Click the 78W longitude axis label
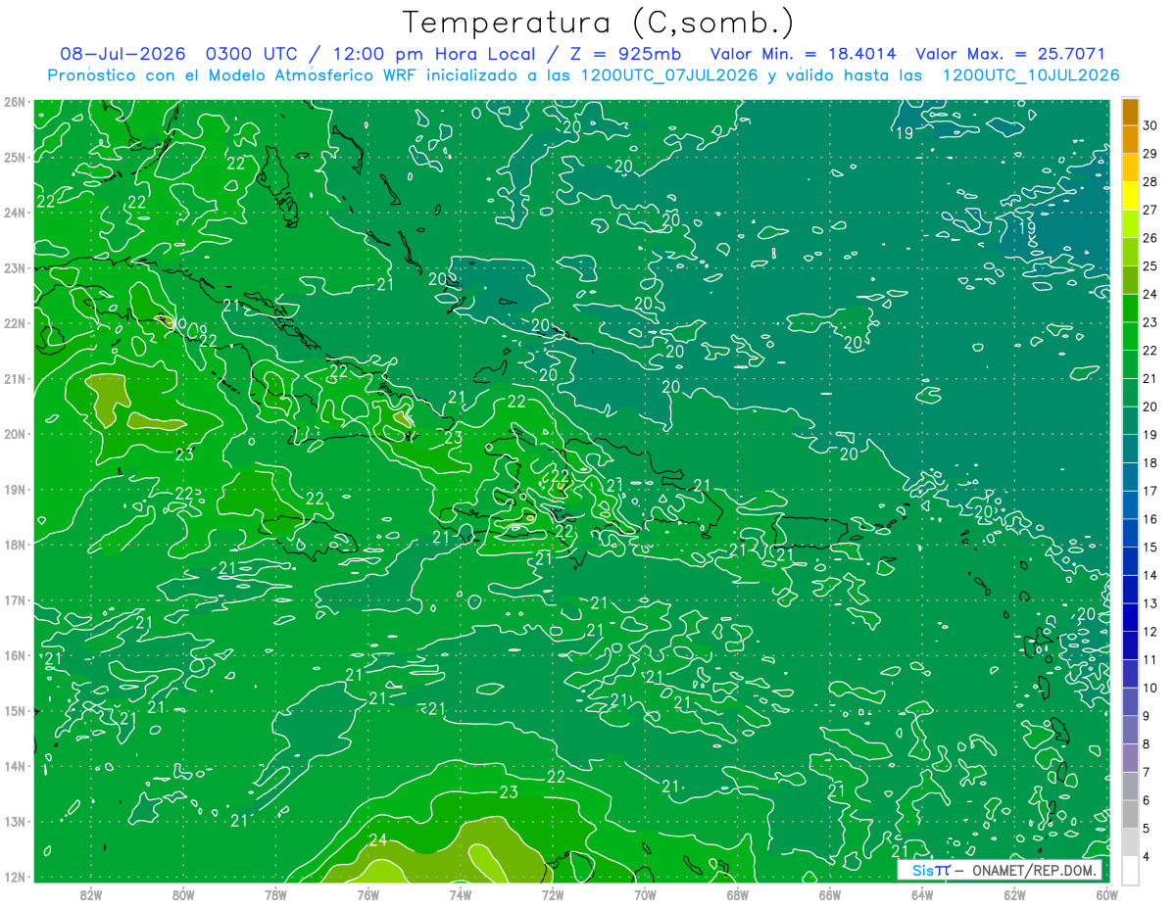1176x908 pixels. click(x=275, y=894)
